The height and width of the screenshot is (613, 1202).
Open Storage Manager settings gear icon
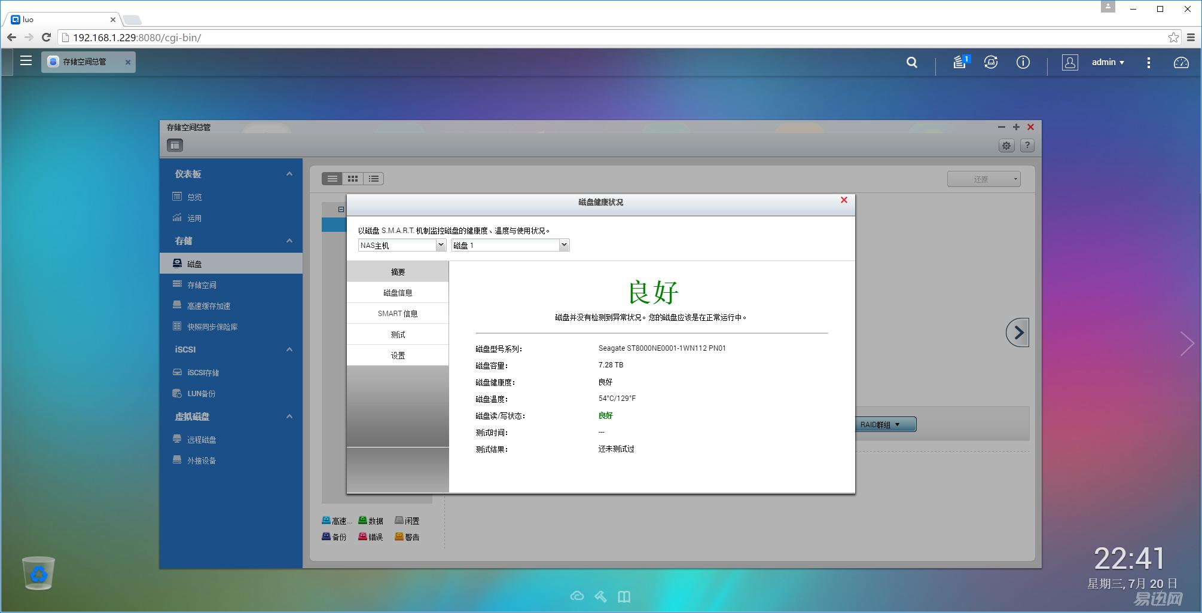tap(1006, 146)
